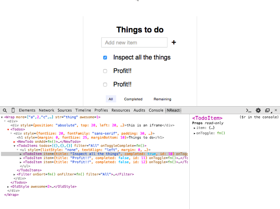This screenshot has height=209, width=280.
Task: Expand the 'onToggle' prop in side panel
Action: 194,133
